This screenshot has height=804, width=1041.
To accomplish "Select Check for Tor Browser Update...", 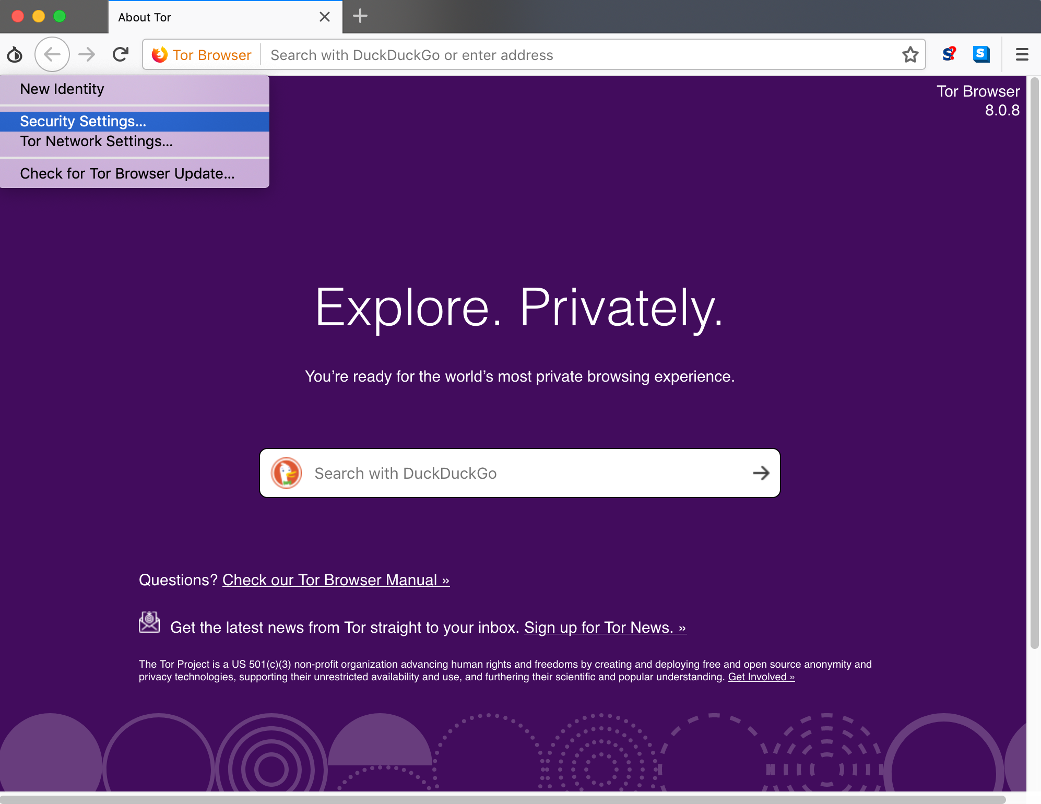I will [135, 173].
